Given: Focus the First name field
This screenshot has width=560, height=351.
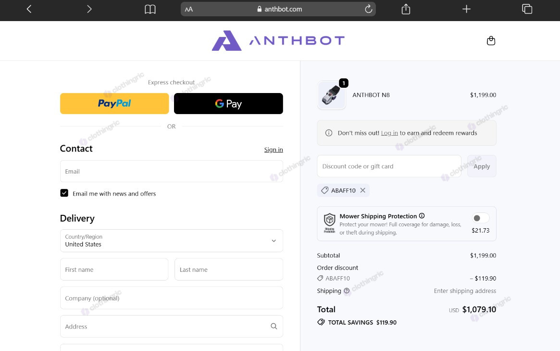Looking at the screenshot, I should (x=114, y=269).
